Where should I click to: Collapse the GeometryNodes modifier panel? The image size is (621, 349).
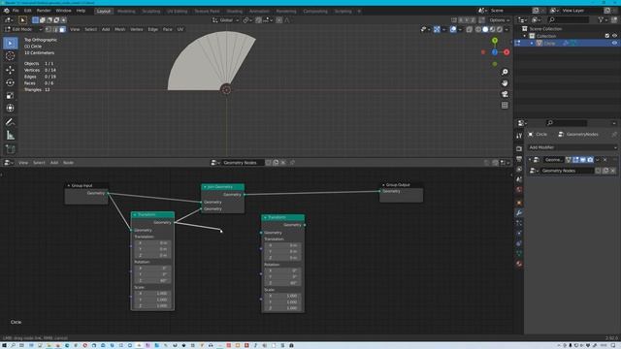530,160
